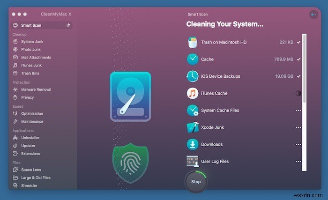
Task: Click the iOS Device Backups icon
Action: coord(192,76)
